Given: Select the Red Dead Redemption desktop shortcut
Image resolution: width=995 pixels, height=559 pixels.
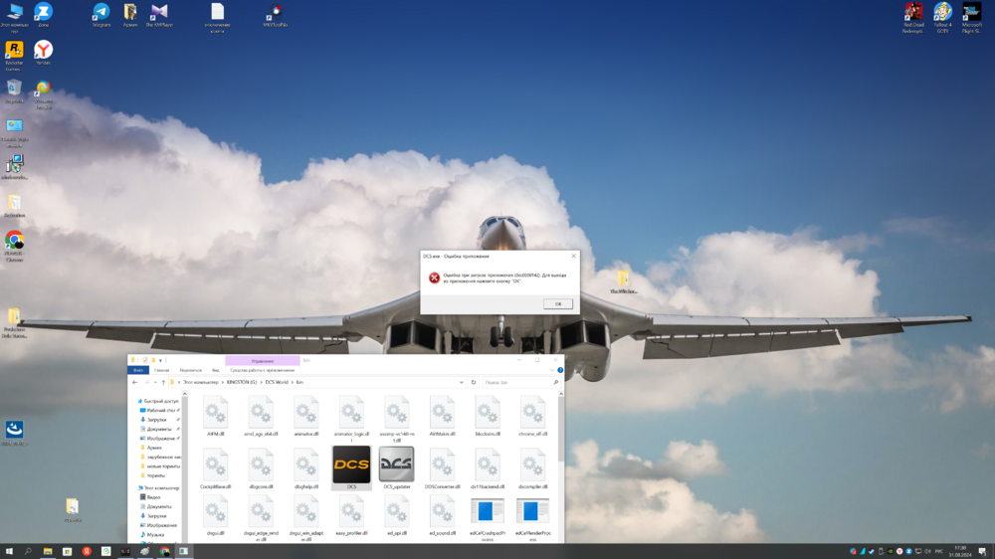Looking at the screenshot, I should [913, 18].
